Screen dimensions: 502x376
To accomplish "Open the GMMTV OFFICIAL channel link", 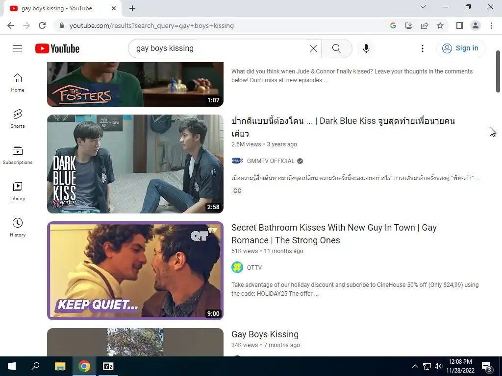I will coord(271,161).
